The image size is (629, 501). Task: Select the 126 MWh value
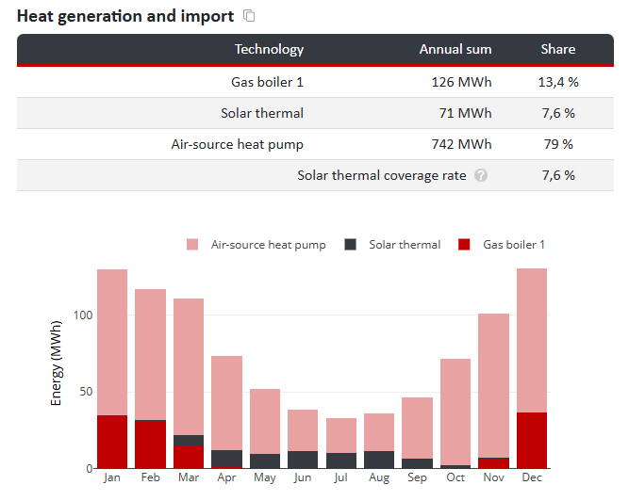pos(461,82)
